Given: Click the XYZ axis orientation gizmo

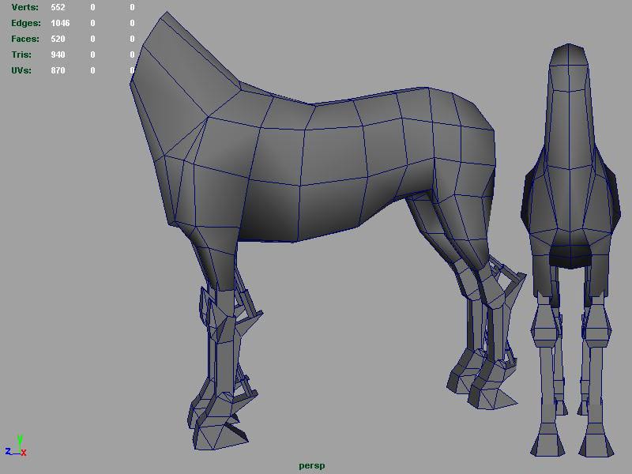Looking at the screenshot, I should (16, 446).
